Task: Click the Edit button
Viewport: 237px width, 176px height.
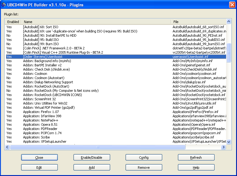Action: [39, 168]
